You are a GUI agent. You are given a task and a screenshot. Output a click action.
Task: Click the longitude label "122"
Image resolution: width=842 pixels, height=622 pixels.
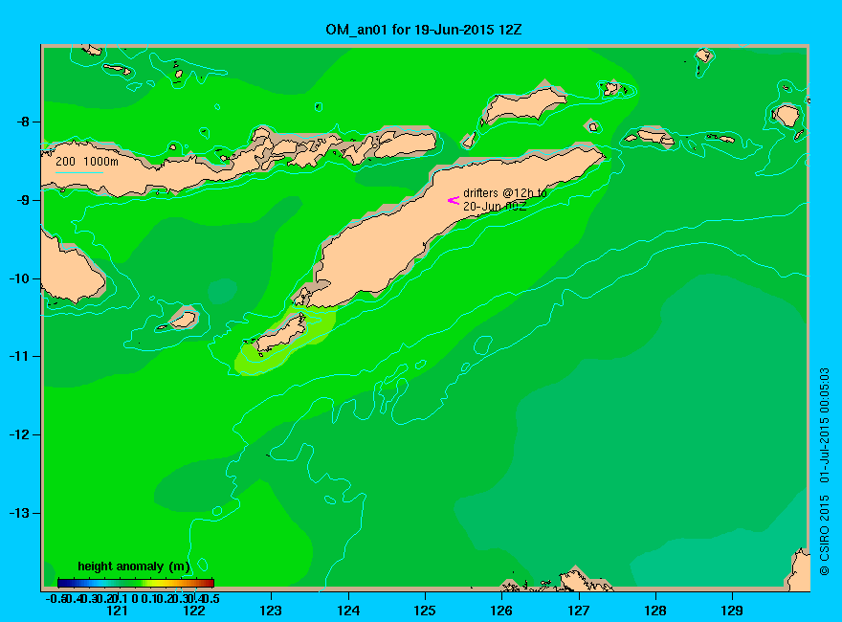click(194, 611)
